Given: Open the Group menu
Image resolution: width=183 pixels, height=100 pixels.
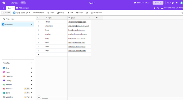Looking at the screenshot, I should click(x=60, y=13).
